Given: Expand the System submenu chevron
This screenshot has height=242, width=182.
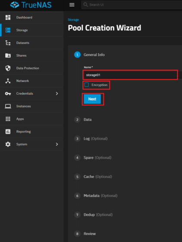Looking at the screenshot, I should point(57,144).
